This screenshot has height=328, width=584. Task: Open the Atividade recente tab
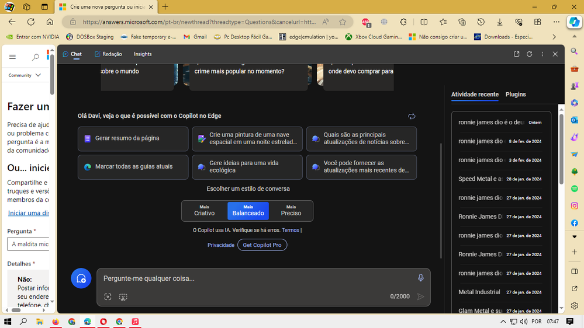click(x=475, y=95)
